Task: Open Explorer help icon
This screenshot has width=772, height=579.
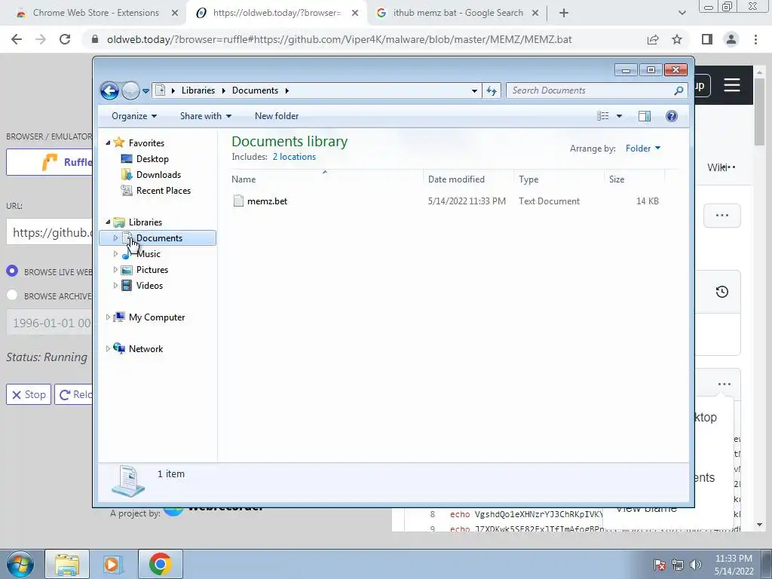Action: tap(672, 116)
